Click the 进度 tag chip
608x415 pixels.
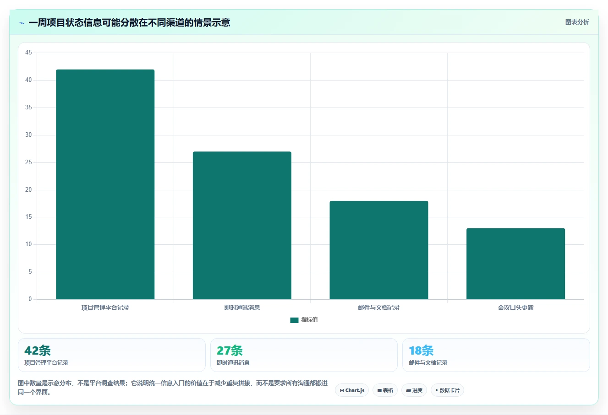[x=414, y=390]
